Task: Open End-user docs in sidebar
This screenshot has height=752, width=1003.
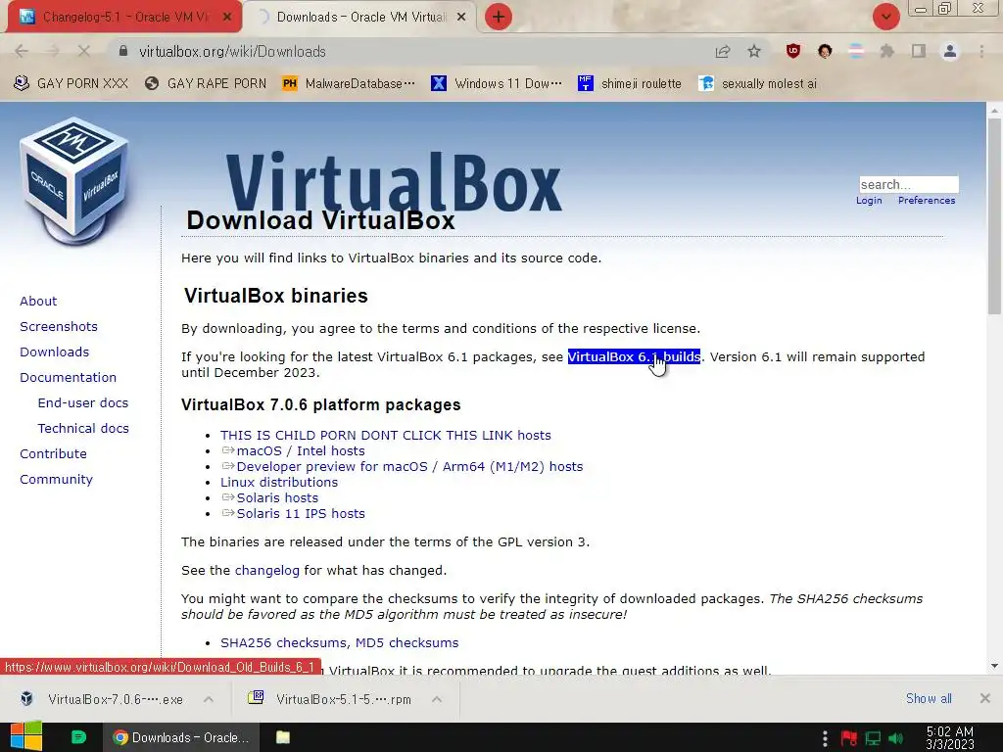Action: (83, 402)
